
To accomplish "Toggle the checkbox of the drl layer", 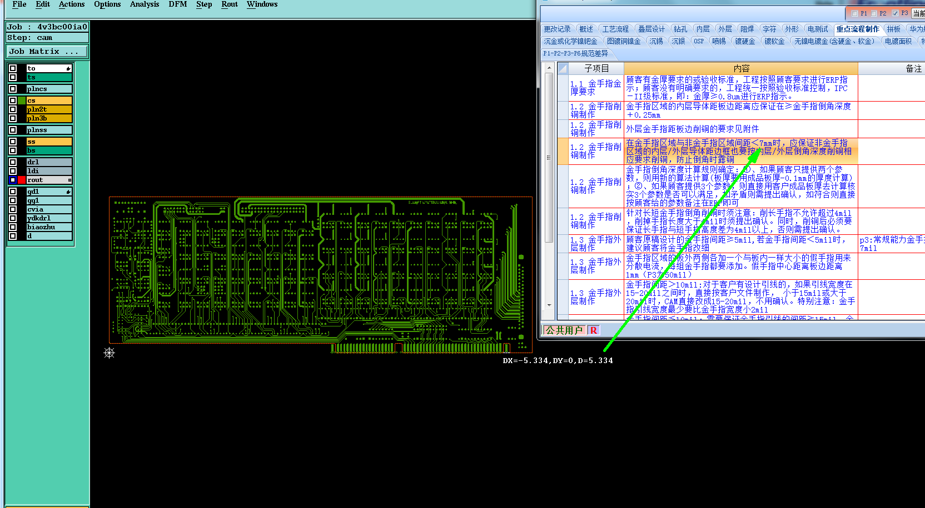I will point(13,162).
